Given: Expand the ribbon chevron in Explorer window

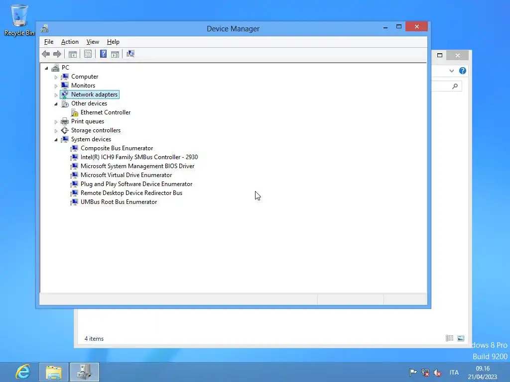Looking at the screenshot, I should [451, 71].
